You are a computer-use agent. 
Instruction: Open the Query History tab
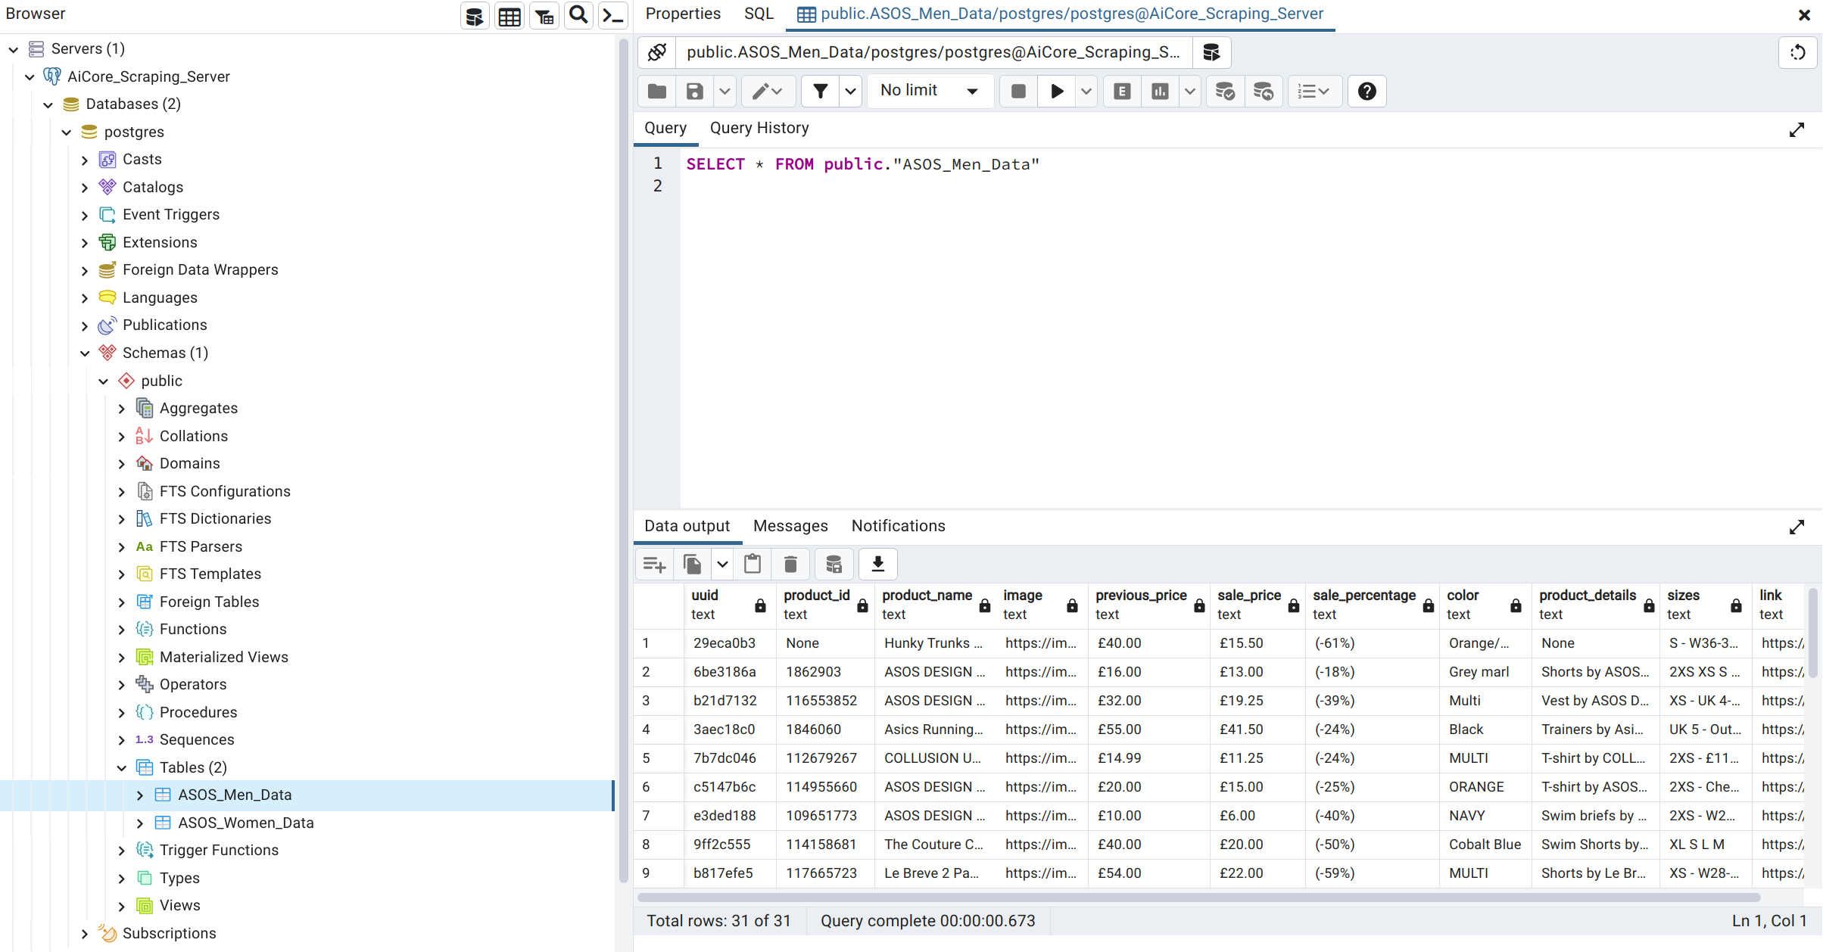coord(759,128)
